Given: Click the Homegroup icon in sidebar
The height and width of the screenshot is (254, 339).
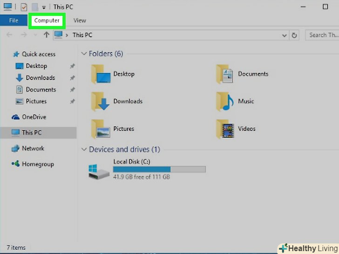Looking at the screenshot, I should coord(15,164).
